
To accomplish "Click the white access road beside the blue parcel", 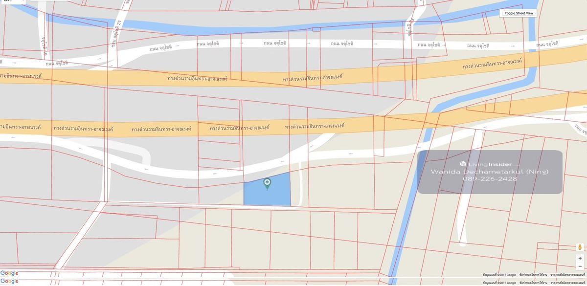I will click(303, 188).
